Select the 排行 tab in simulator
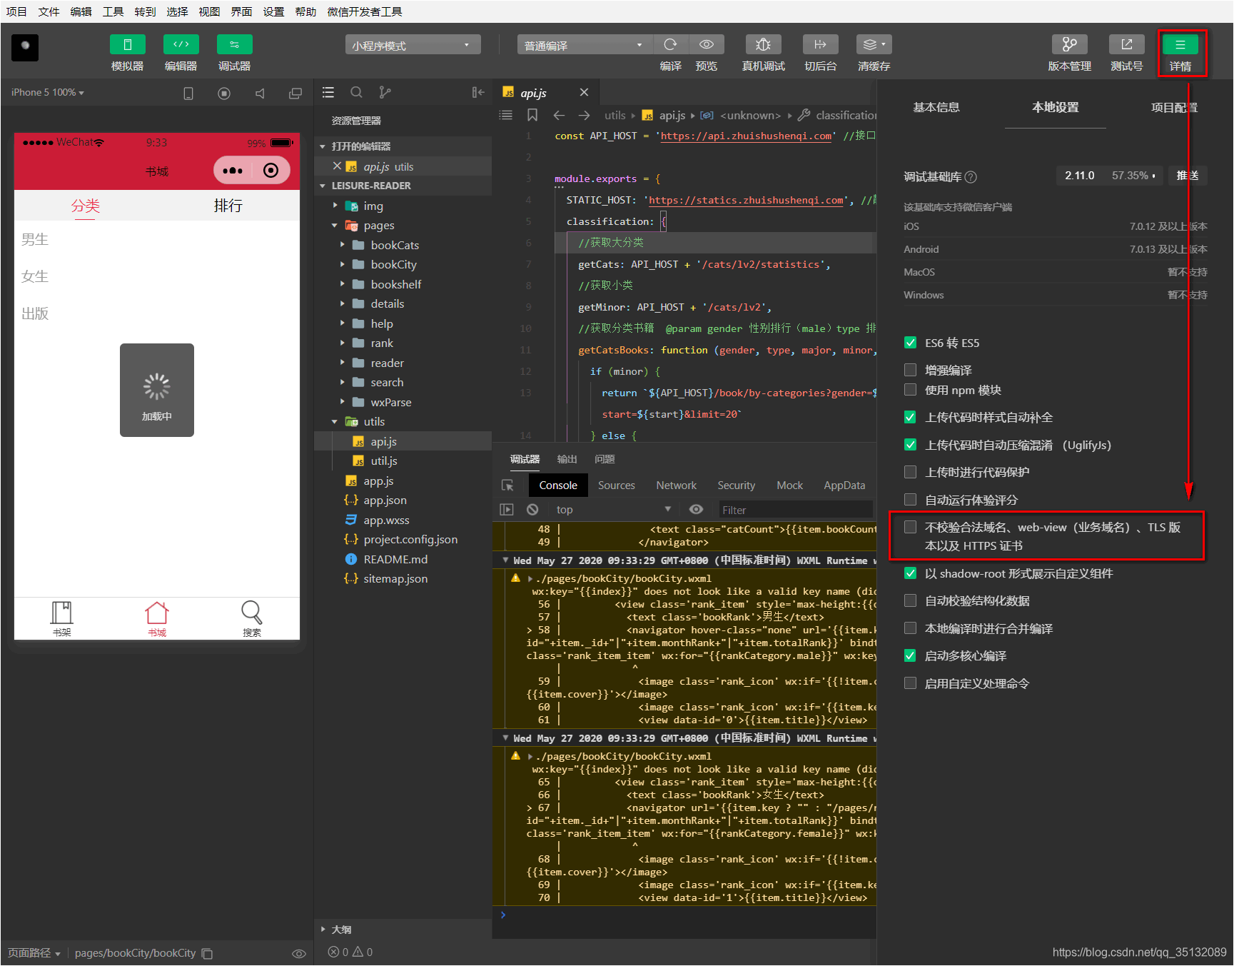This screenshot has width=1234, height=966. tap(228, 206)
